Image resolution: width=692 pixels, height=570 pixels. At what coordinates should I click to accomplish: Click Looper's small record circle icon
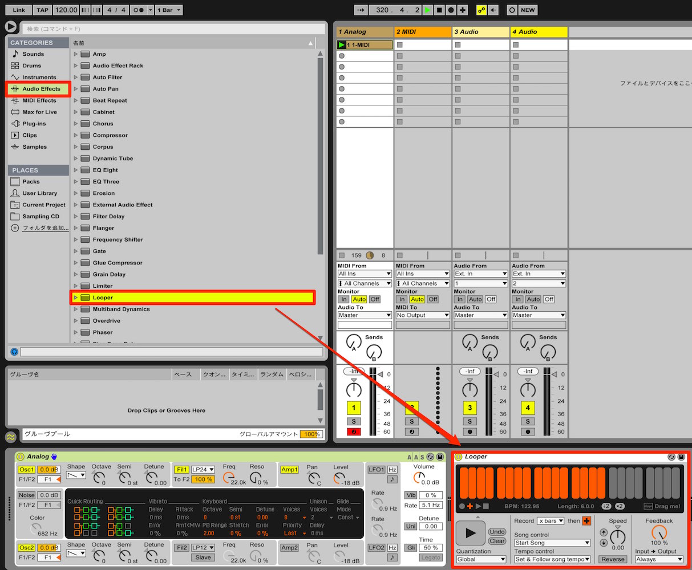pyautogui.click(x=462, y=506)
